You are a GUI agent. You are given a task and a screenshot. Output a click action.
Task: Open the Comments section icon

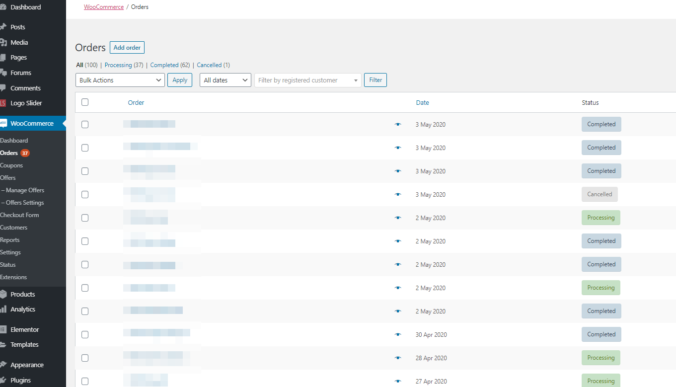[6, 88]
